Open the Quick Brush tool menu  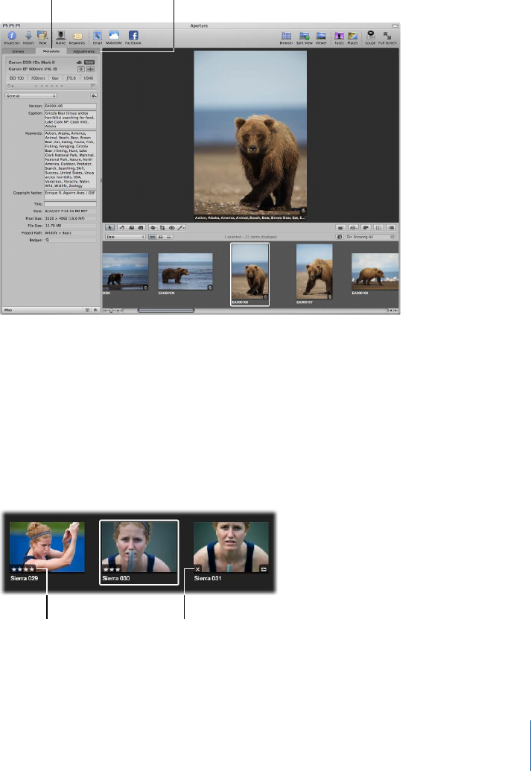pyautogui.click(x=182, y=228)
